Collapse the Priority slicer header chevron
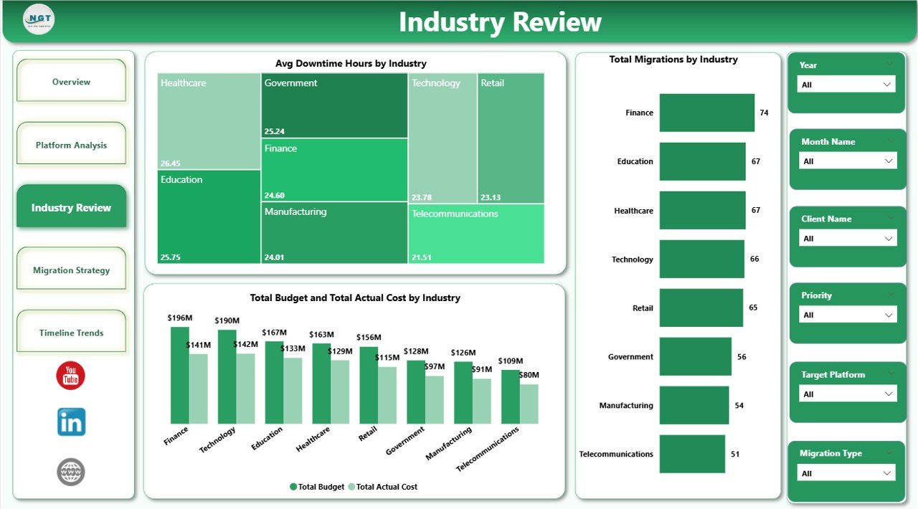The width and height of the screenshot is (918, 509). [x=890, y=294]
